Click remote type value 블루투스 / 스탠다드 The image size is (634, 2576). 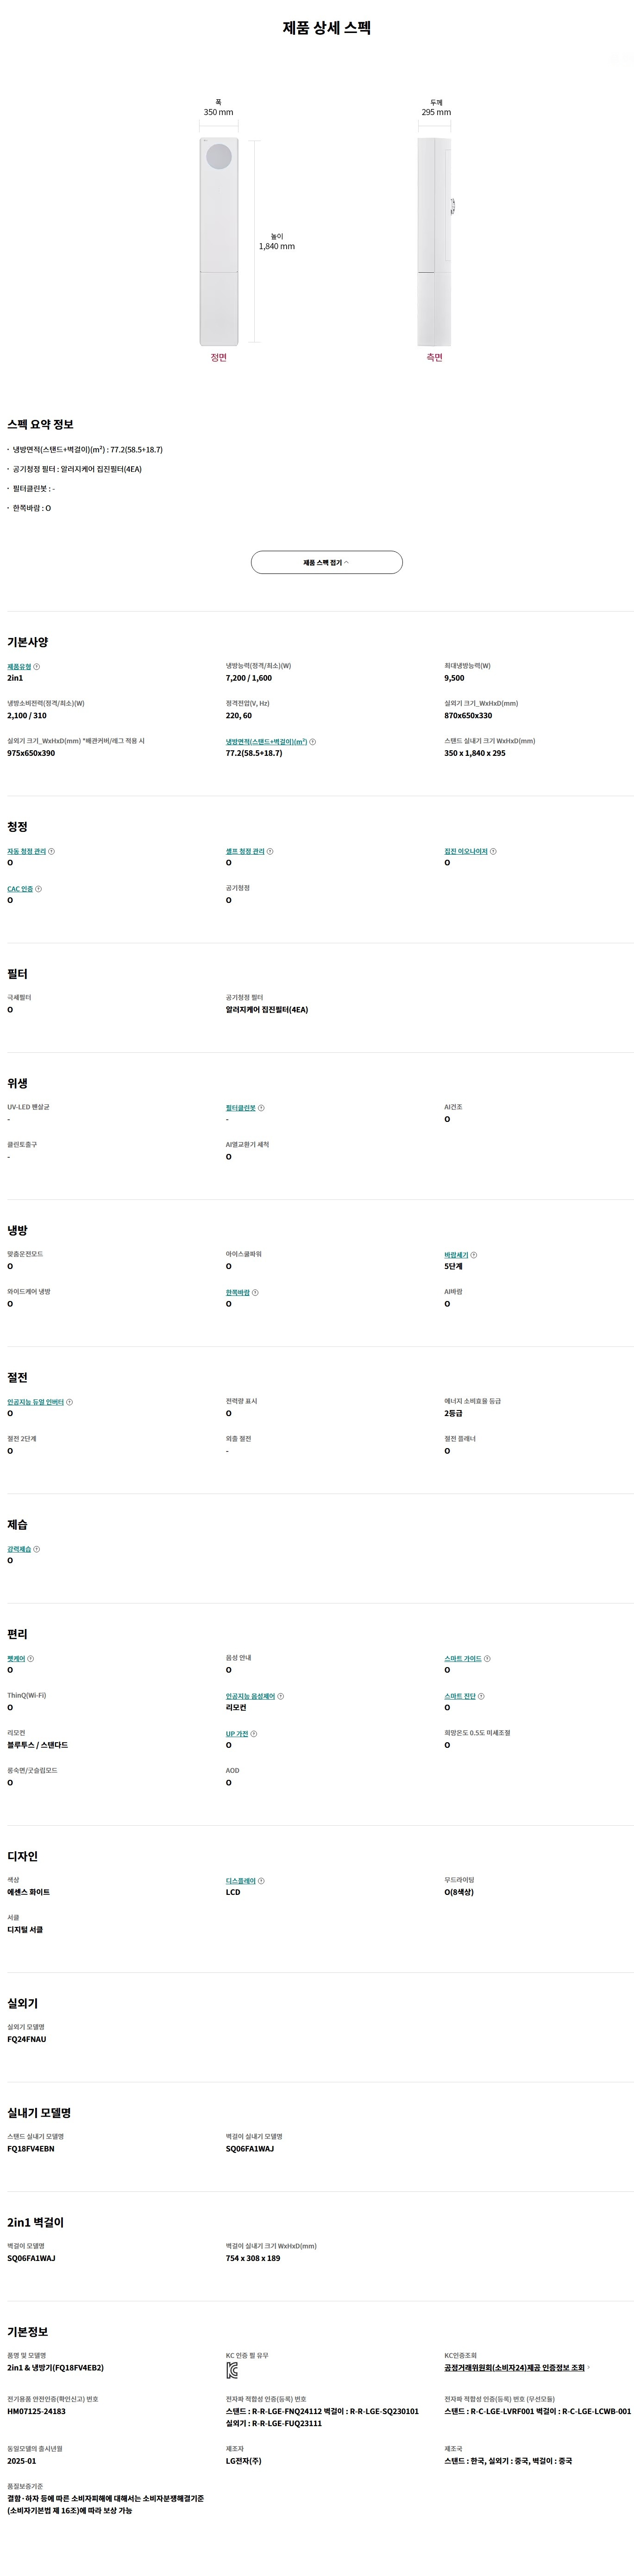click(38, 1745)
